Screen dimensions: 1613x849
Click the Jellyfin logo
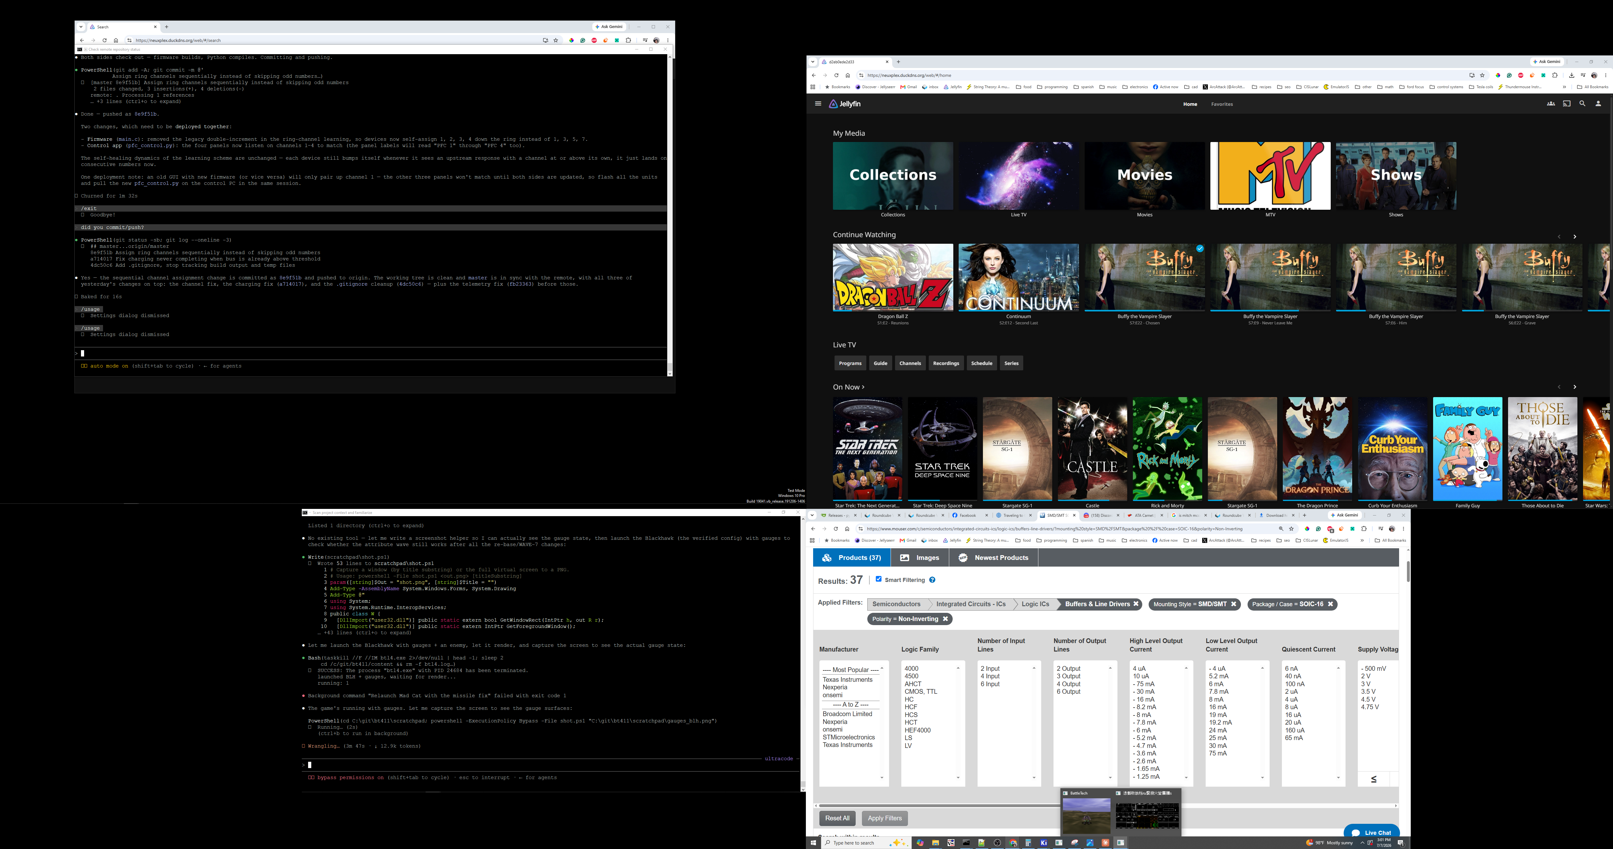coord(845,104)
